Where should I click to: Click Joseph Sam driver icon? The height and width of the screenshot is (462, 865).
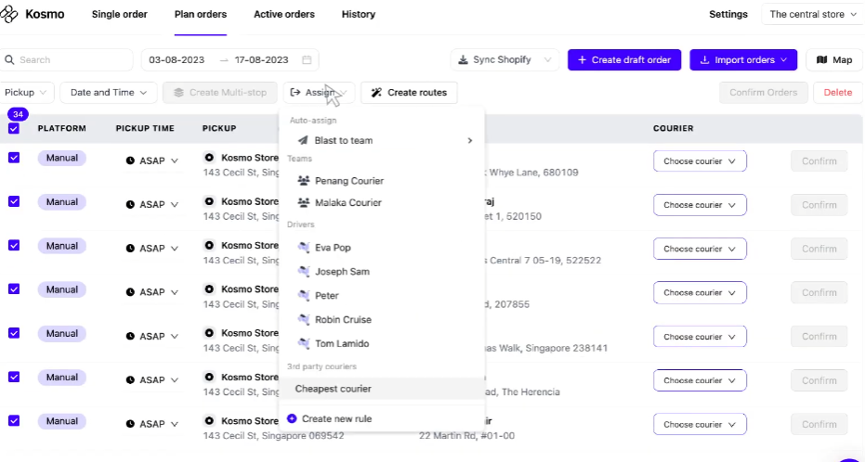[x=304, y=272]
